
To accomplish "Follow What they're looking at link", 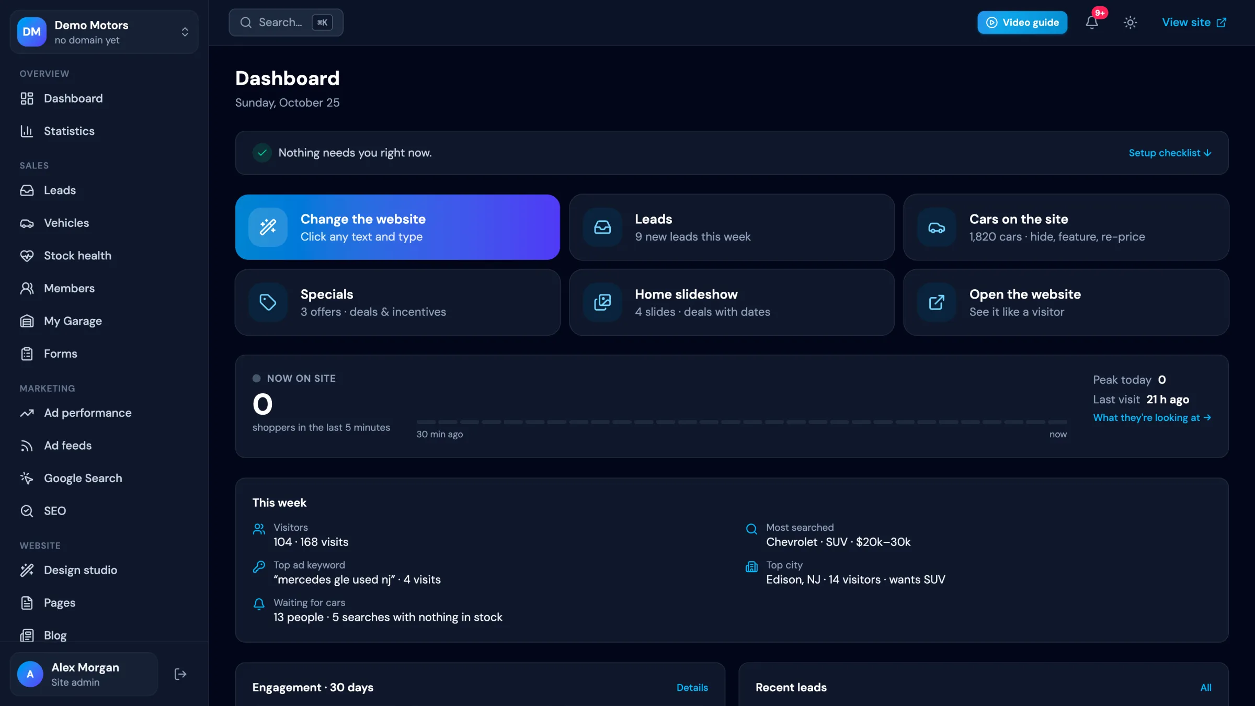I will tap(1152, 418).
